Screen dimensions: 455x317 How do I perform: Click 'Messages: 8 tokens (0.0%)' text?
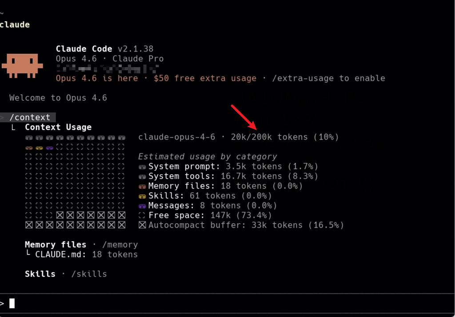coord(213,206)
